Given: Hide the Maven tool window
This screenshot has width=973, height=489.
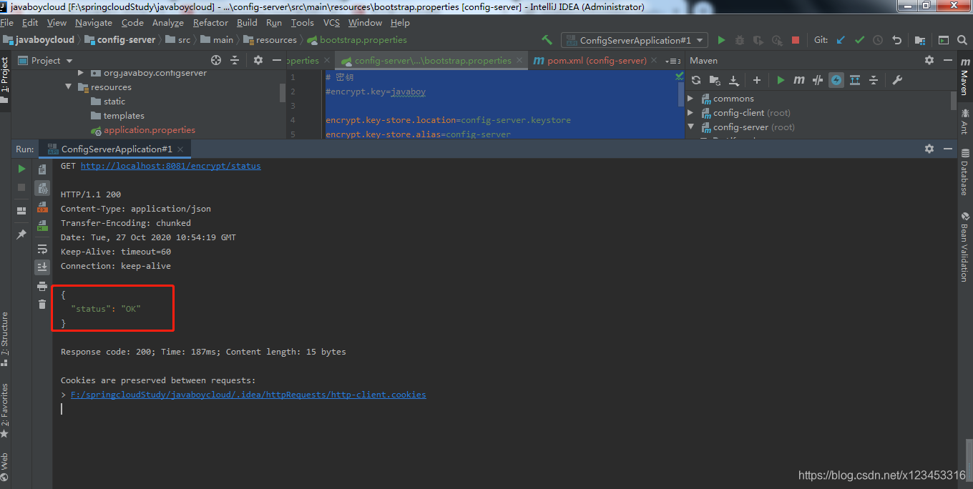Looking at the screenshot, I should (x=948, y=60).
